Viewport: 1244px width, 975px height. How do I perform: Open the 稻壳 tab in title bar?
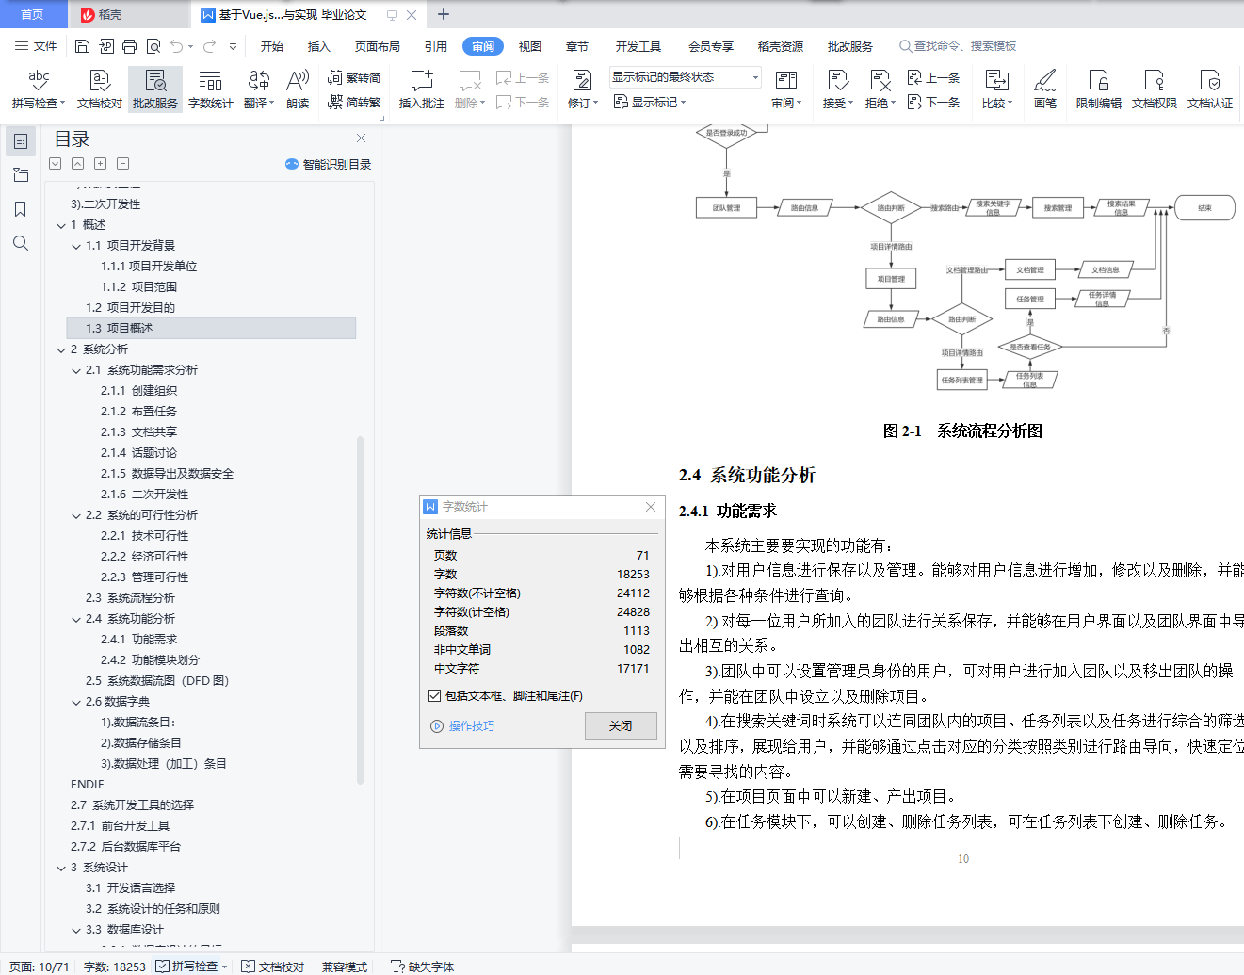coord(128,14)
